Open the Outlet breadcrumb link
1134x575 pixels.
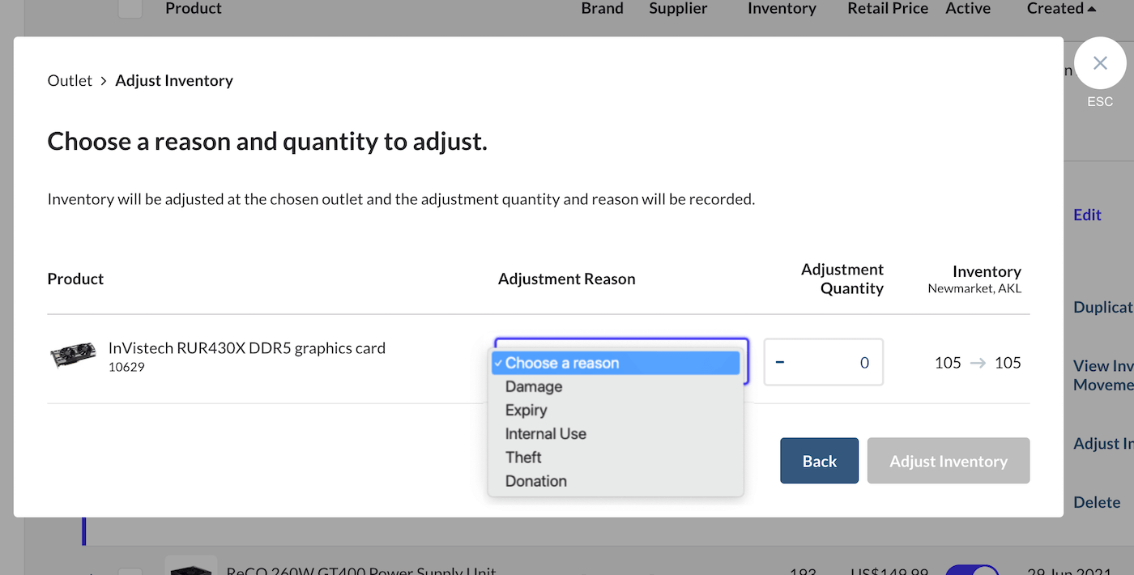70,80
